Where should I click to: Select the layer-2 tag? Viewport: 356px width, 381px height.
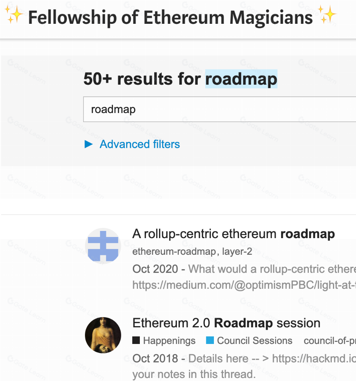[237, 251]
